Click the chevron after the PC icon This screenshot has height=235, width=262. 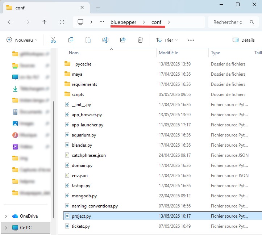pyautogui.click(x=91, y=22)
